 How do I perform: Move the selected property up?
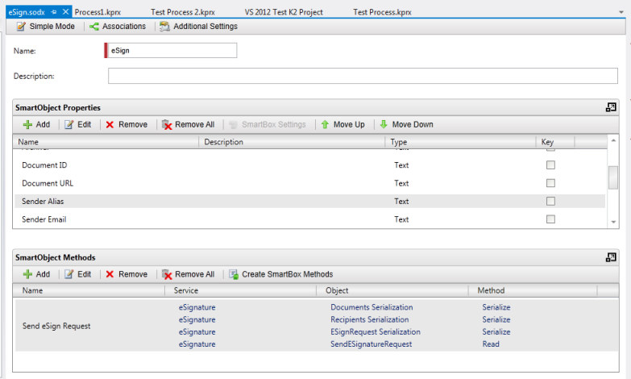click(x=342, y=125)
